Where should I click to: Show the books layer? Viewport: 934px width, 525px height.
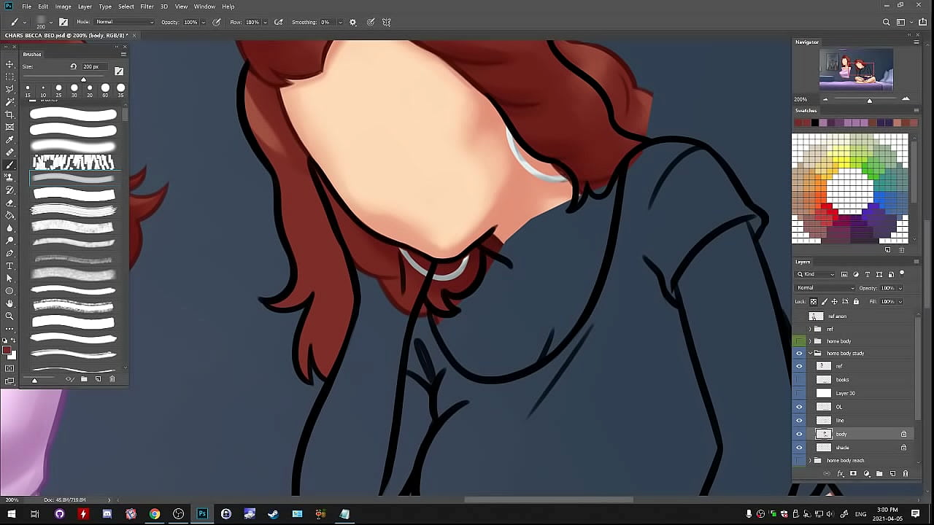799,380
